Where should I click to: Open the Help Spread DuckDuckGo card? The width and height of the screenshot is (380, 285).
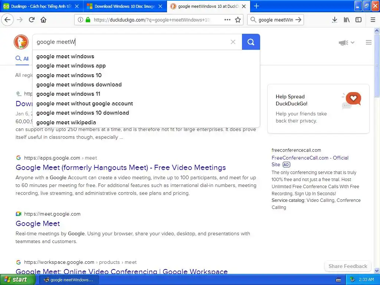pos(318,109)
